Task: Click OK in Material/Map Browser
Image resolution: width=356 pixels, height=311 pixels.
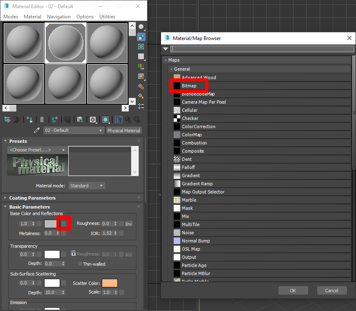Action: (x=293, y=290)
